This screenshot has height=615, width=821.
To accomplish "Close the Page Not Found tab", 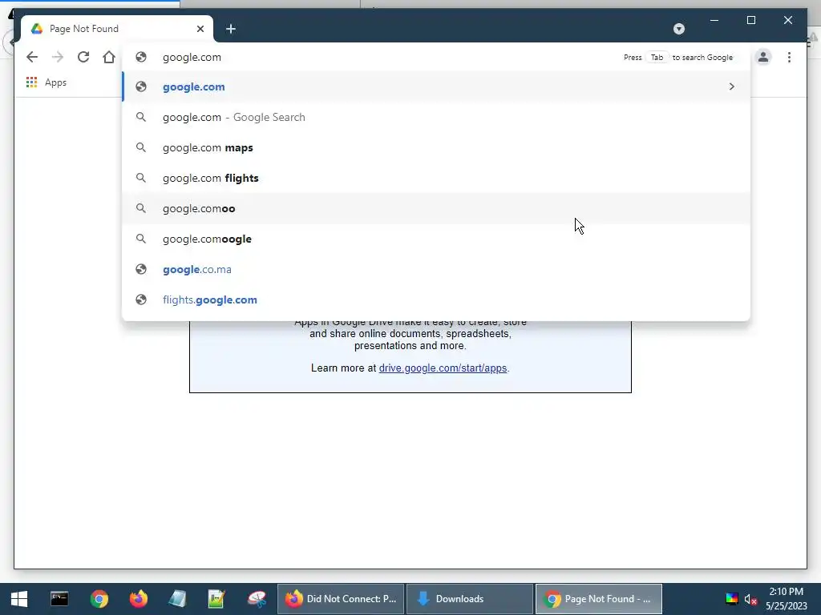I will tap(200, 29).
